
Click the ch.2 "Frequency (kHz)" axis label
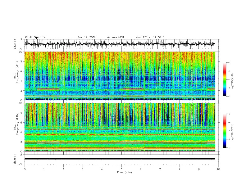(17, 124)
